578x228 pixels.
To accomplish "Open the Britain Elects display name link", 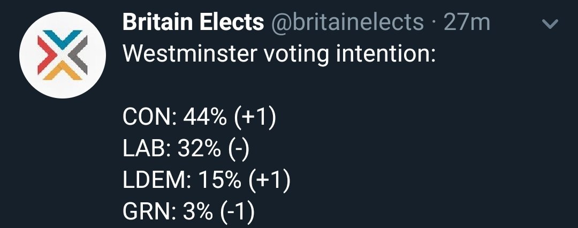I will click(193, 22).
